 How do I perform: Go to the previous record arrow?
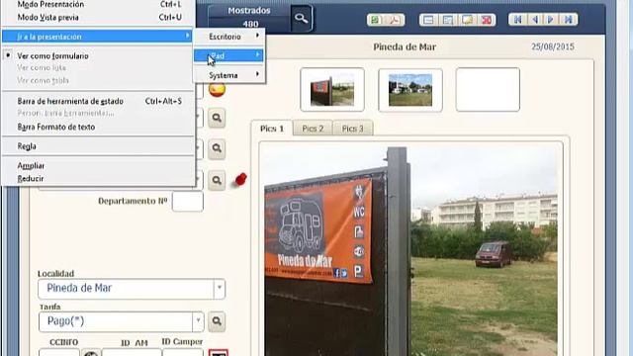(535, 20)
